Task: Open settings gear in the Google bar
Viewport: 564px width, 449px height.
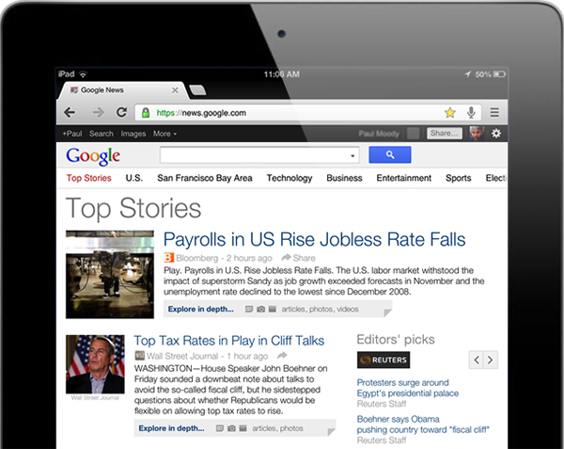Action: coord(496,134)
